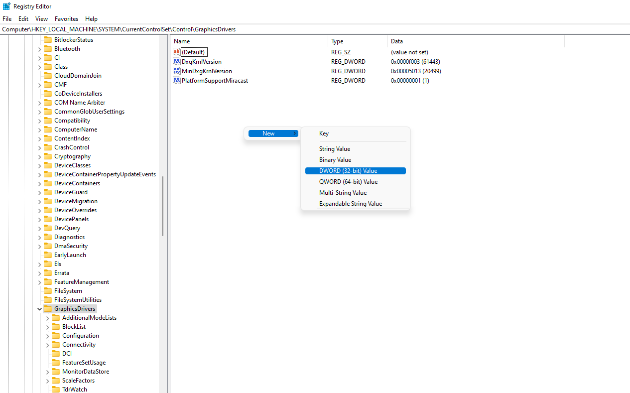This screenshot has width=630, height=393.
Task: Click the folder icon beside CoDeviceInstallers
Action: pos(48,94)
